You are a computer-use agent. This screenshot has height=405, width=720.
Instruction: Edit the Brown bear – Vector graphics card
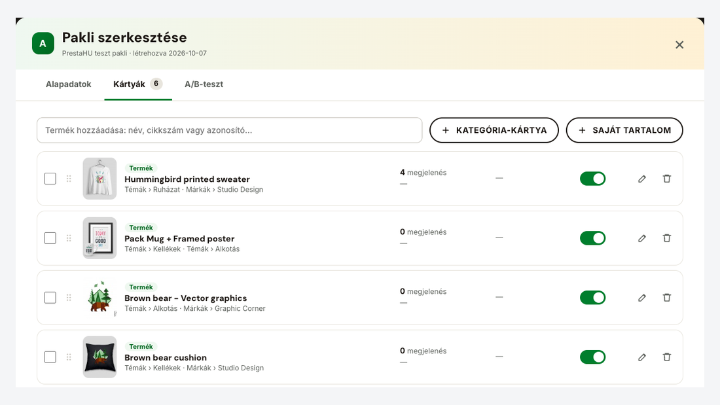pyautogui.click(x=642, y=298)
